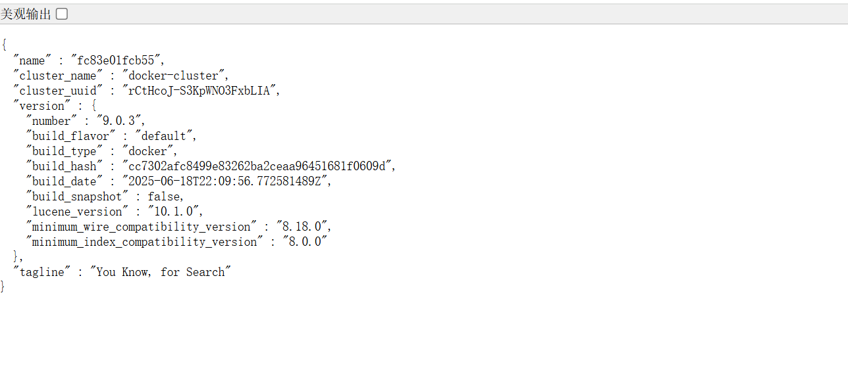Click the minimum_index_compatibility_version "8.0.0" value
The width and height of the screenshot is (848, 368).
305,242
